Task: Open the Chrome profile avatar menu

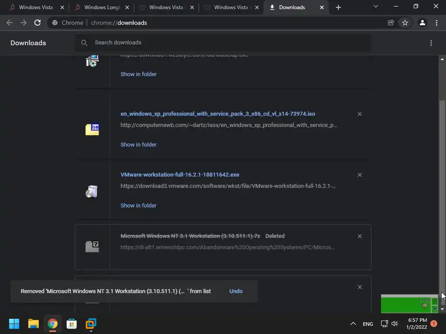Action: pos(422,23)
